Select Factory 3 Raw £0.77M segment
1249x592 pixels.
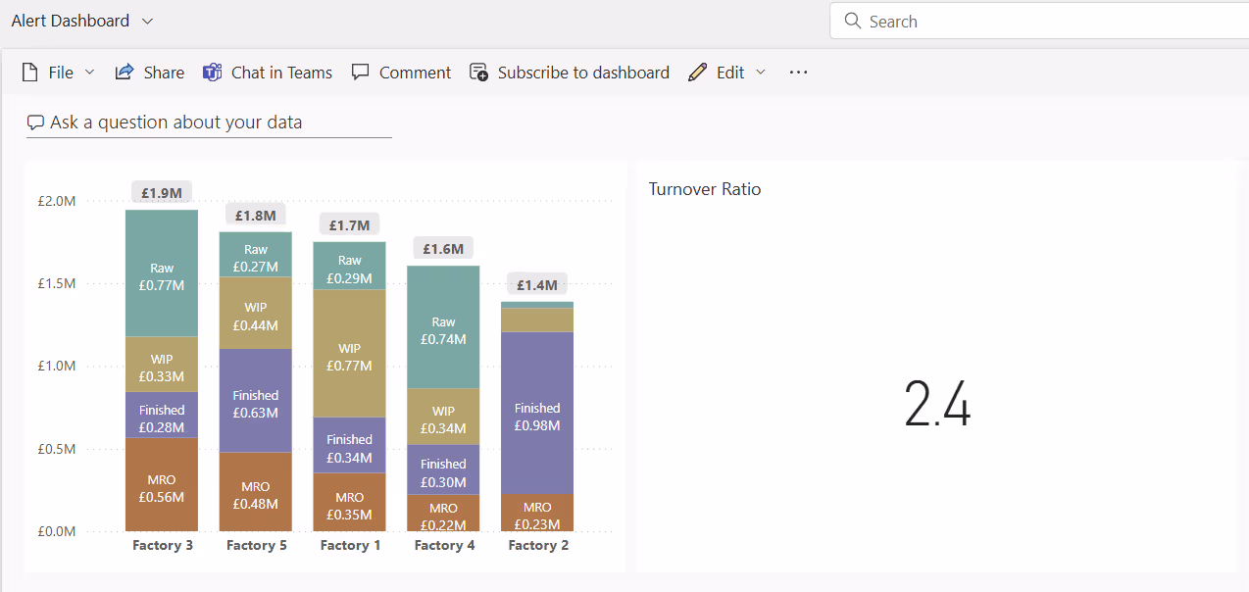click(x=162, y=273)
